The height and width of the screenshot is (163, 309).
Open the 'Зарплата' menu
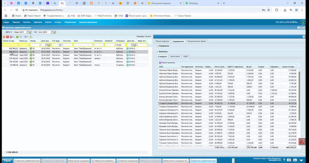click(38, 22)
